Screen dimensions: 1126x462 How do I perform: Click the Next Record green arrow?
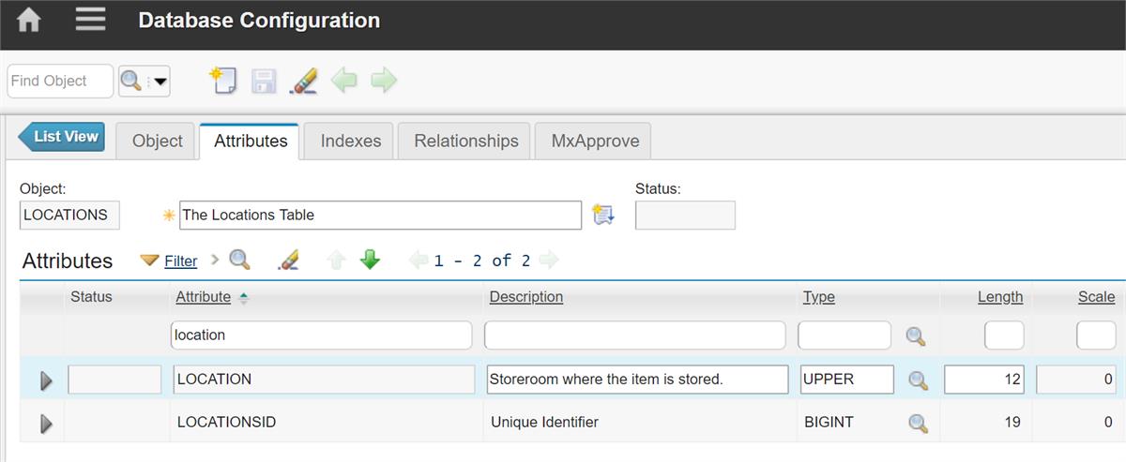[384, 81]
